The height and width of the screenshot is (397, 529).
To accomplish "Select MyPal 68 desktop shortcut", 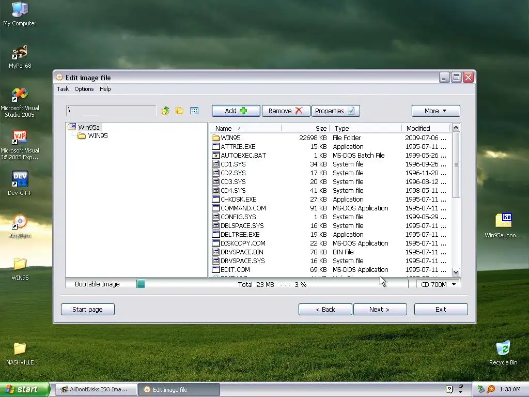I will click(x=20, y=57).
